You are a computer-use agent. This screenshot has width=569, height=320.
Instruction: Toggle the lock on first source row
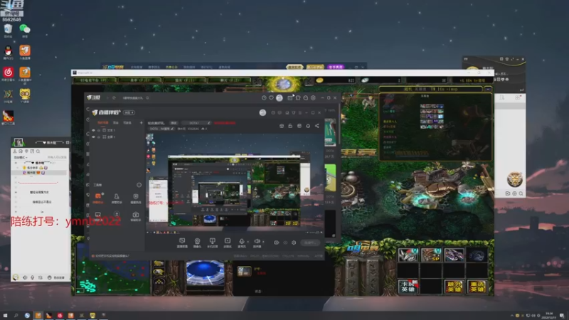(x=99, y=130)
